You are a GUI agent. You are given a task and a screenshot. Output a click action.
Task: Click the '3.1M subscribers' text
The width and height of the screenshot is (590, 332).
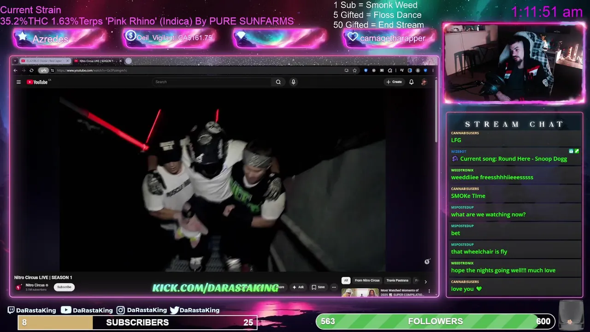point(36,290)
